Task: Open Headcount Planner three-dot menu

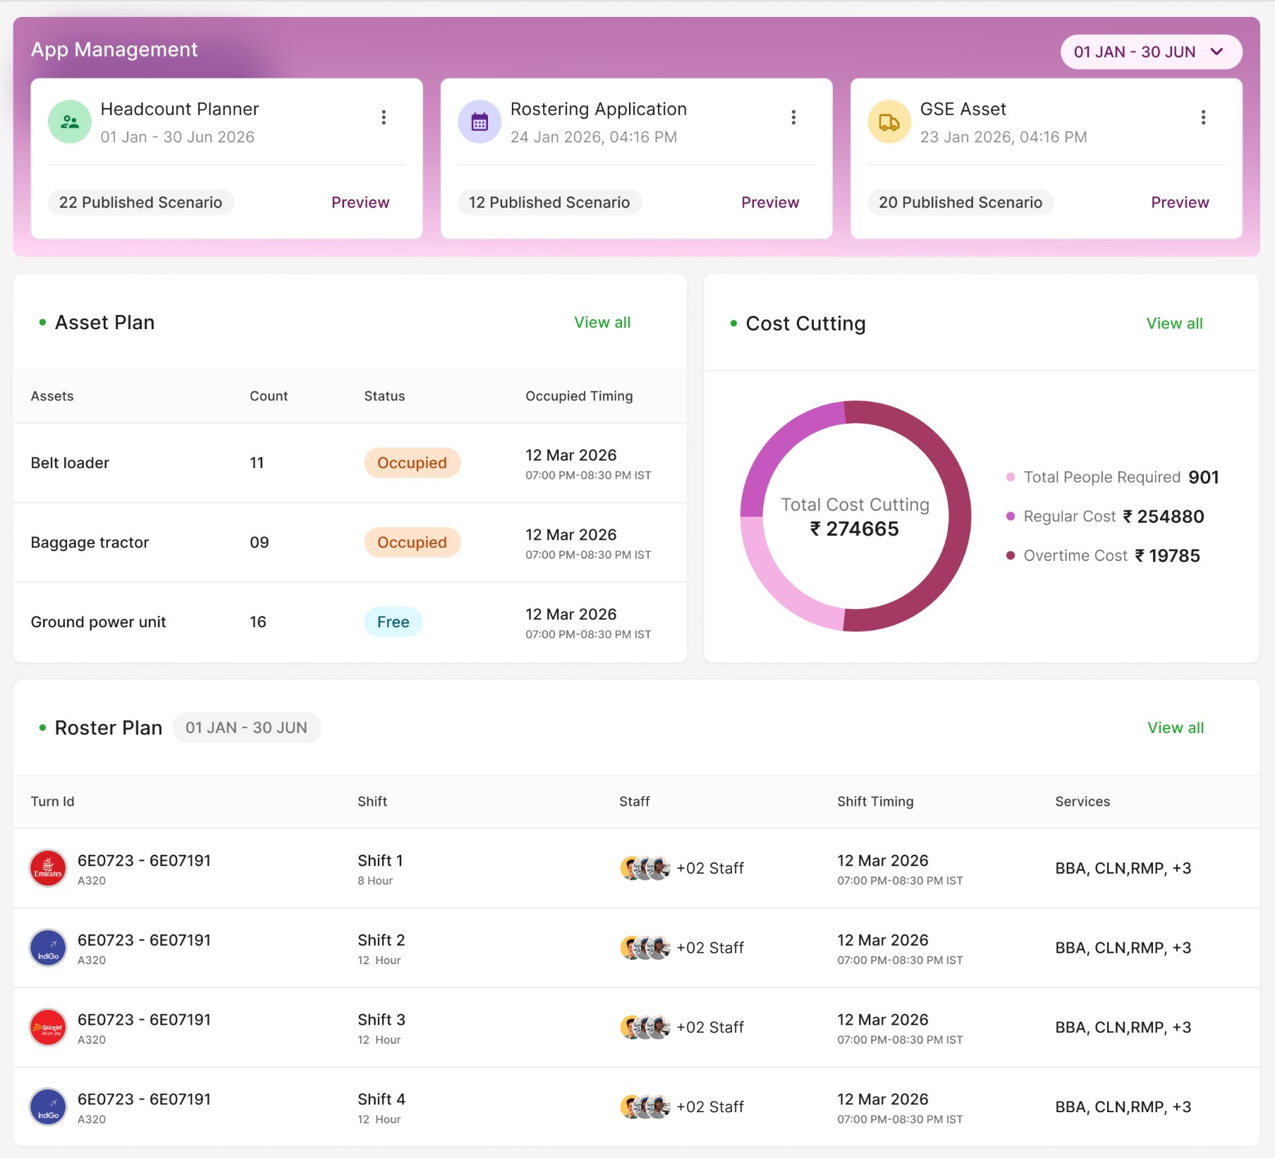Action: (x=384, y=117)
